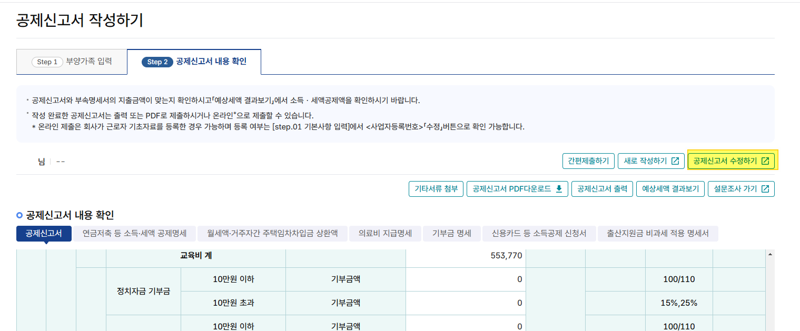Click 기부금액 in the 10만원 초과 row
The height and width of the screenshot is (331, 800).
[345, 303]
